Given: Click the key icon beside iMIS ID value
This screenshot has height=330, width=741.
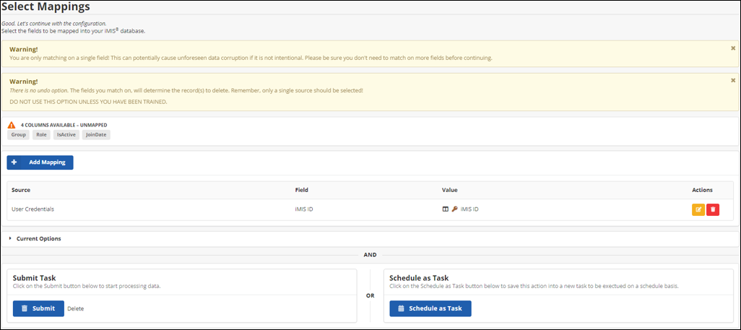Looking at the screenshot, I should [455, 209].
